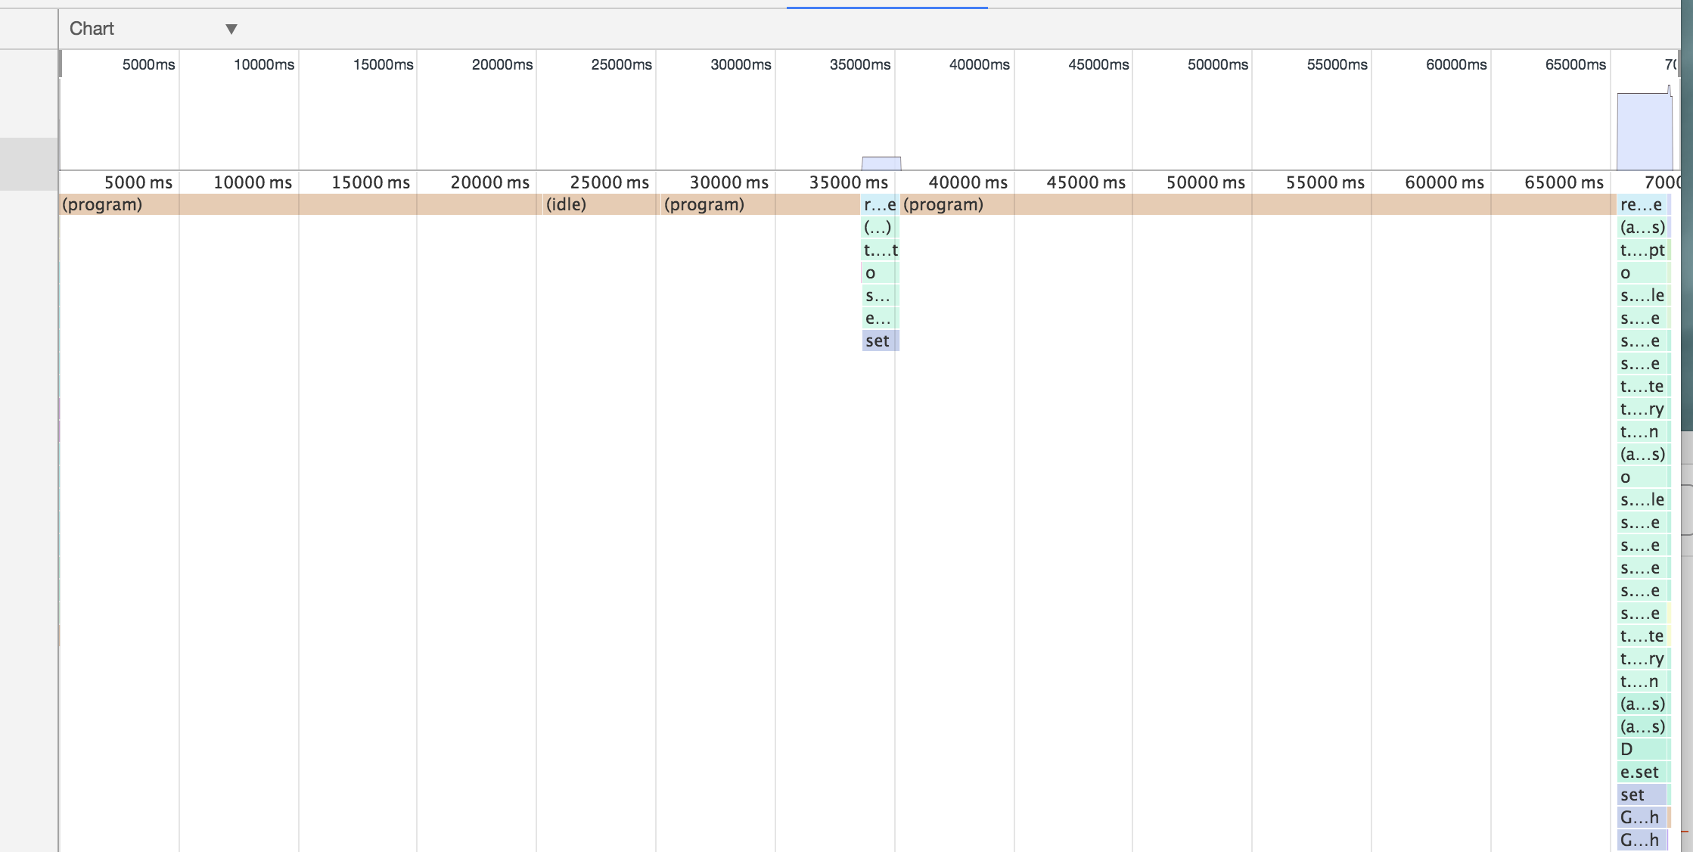The width and height of the screenshot is (1693, 852).
Task: Select the (program) bar right after (idle)
Action: point(760,204)
